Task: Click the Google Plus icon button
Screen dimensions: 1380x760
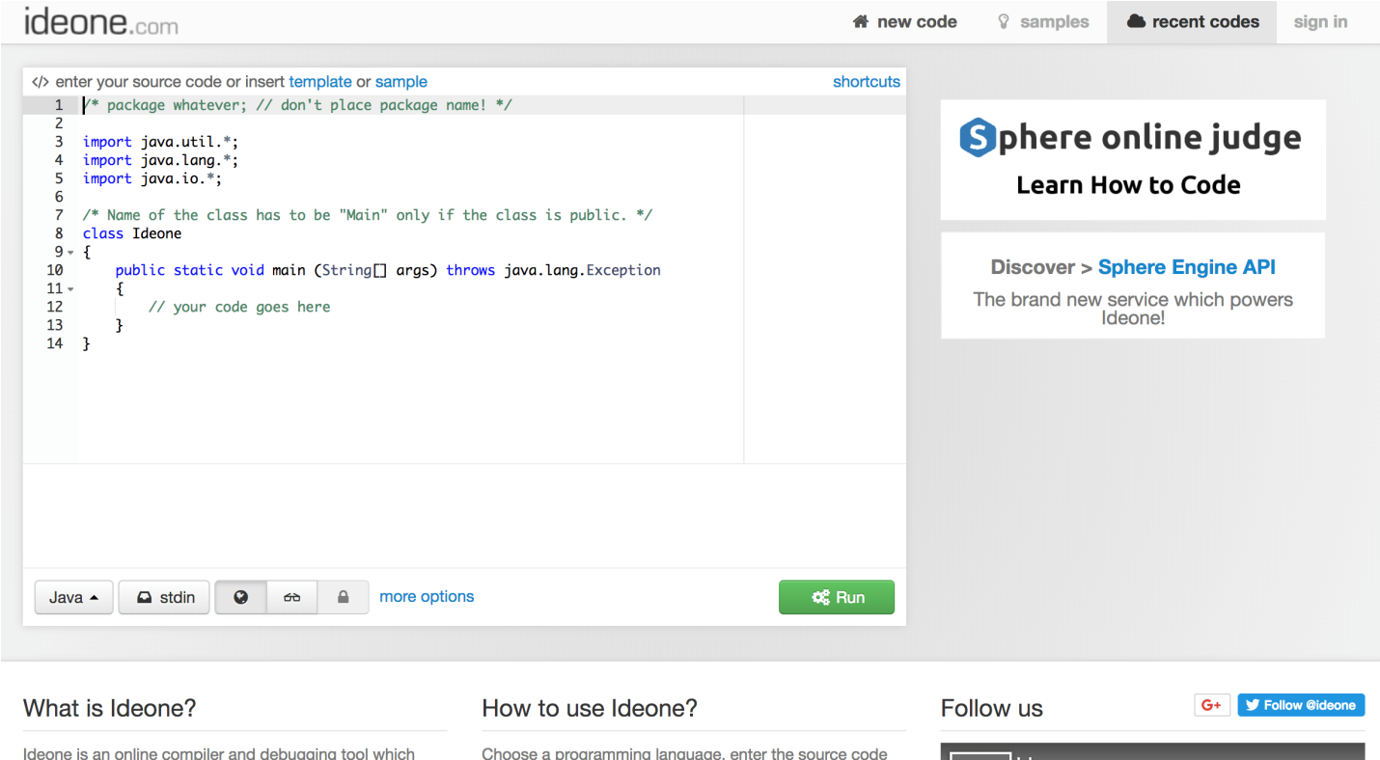Action: pos(1212,705)
